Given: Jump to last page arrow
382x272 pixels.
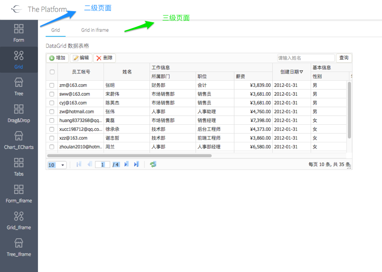Looking at the screenshot, I should (136, 165).
